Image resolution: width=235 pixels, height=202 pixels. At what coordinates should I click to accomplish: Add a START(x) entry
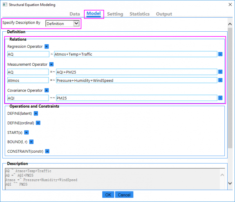pyautogui.click(x=27, y=132)
